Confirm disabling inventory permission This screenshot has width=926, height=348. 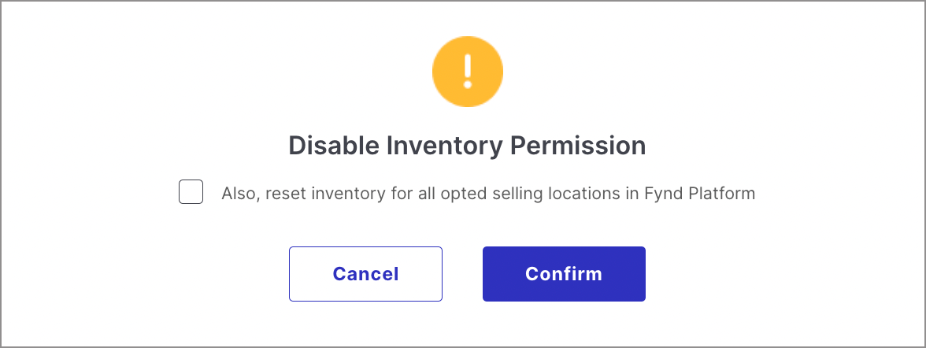(564, 273)
